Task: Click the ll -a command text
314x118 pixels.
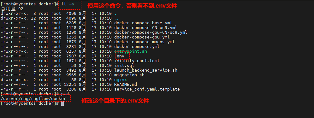Action: tap(68, 4)
